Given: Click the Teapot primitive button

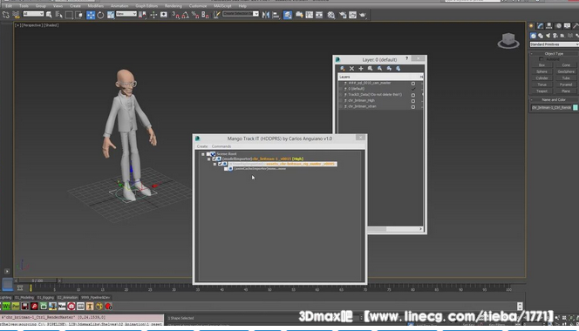Looking at the screenshot, I should coord(542,91).
